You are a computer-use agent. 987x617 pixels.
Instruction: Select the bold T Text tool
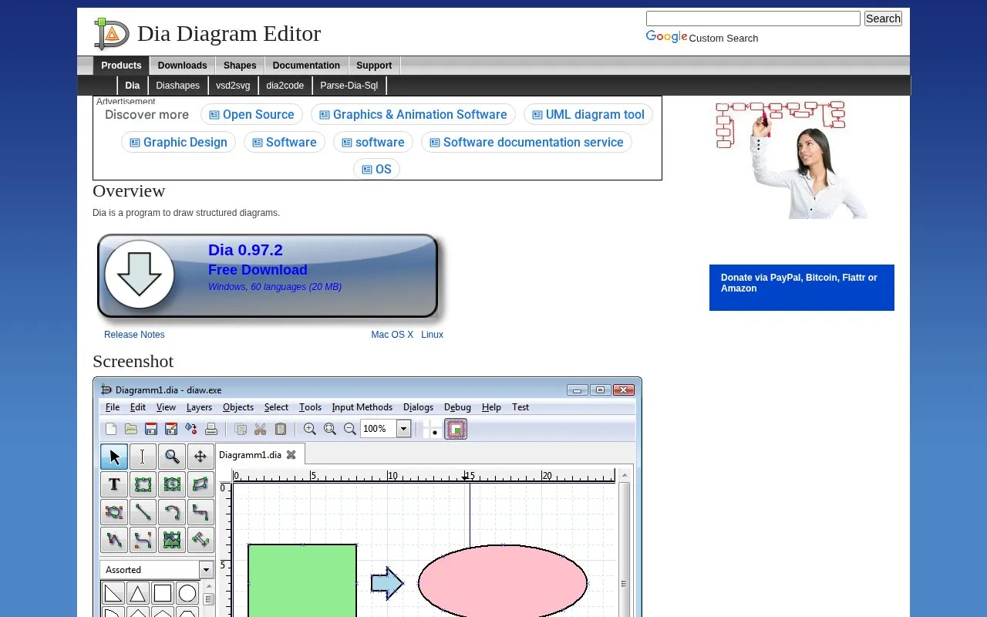pyautogui.click(x=114, y=484)
